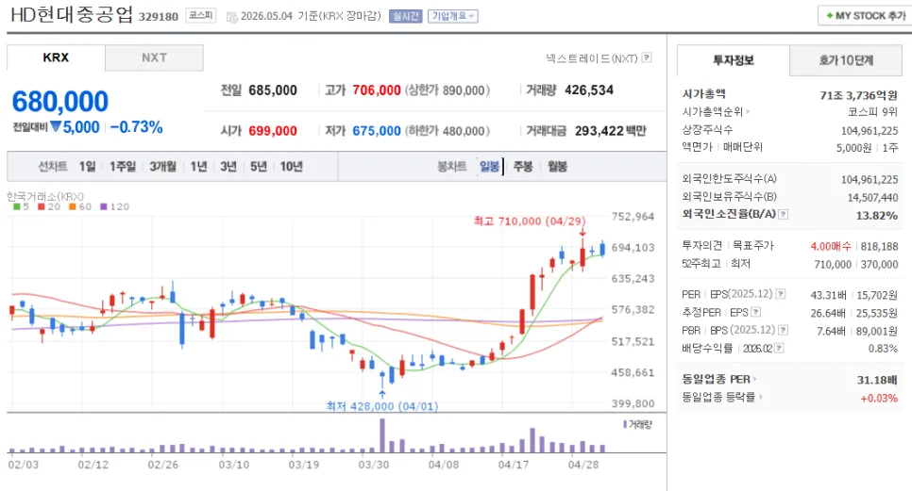Click the 시가 699,000 value
912x491 pixels.
pos(273,131)
